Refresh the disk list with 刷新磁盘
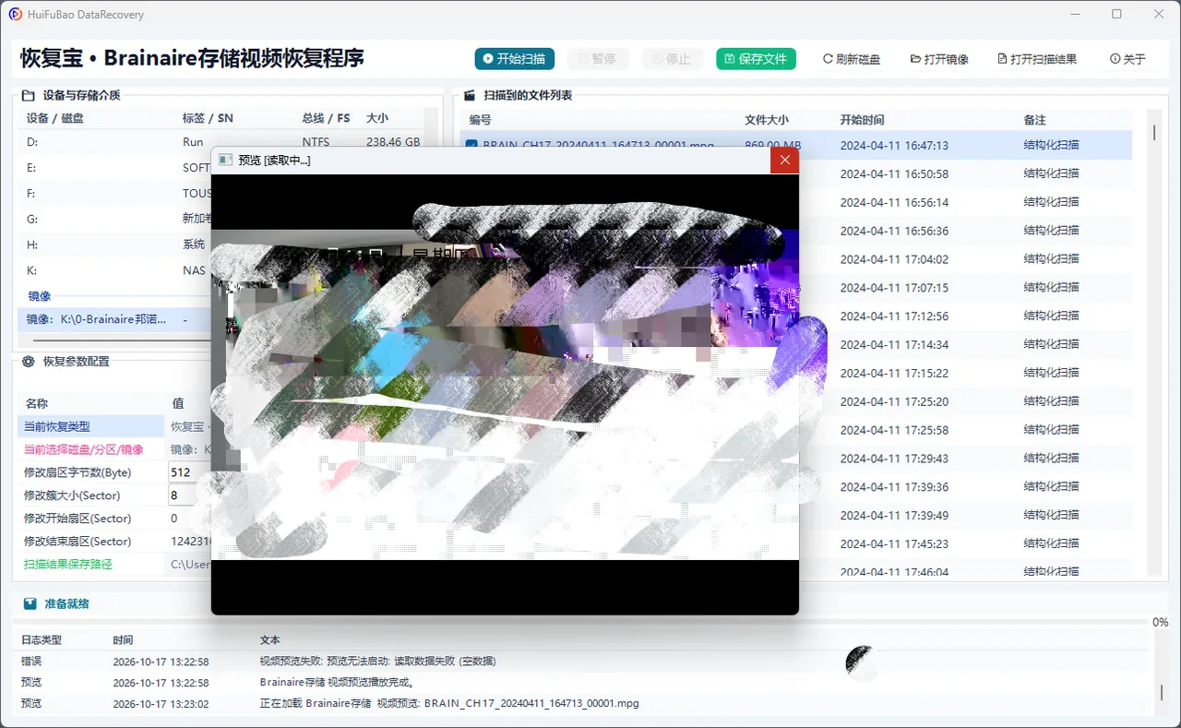The width and height of the screenshot is (1181, 728). (x=851, y=59)
